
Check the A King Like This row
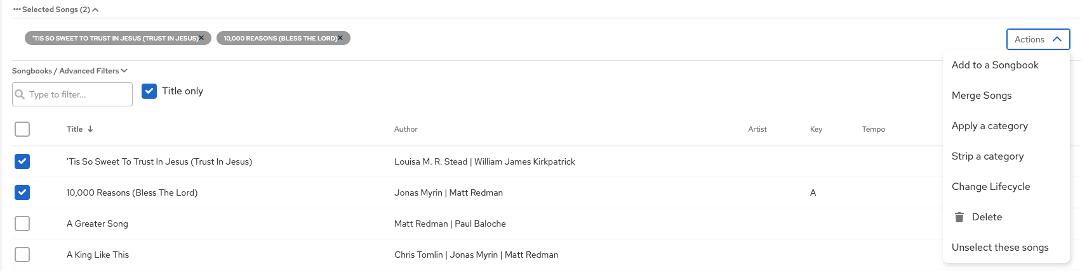pos(22,255)
